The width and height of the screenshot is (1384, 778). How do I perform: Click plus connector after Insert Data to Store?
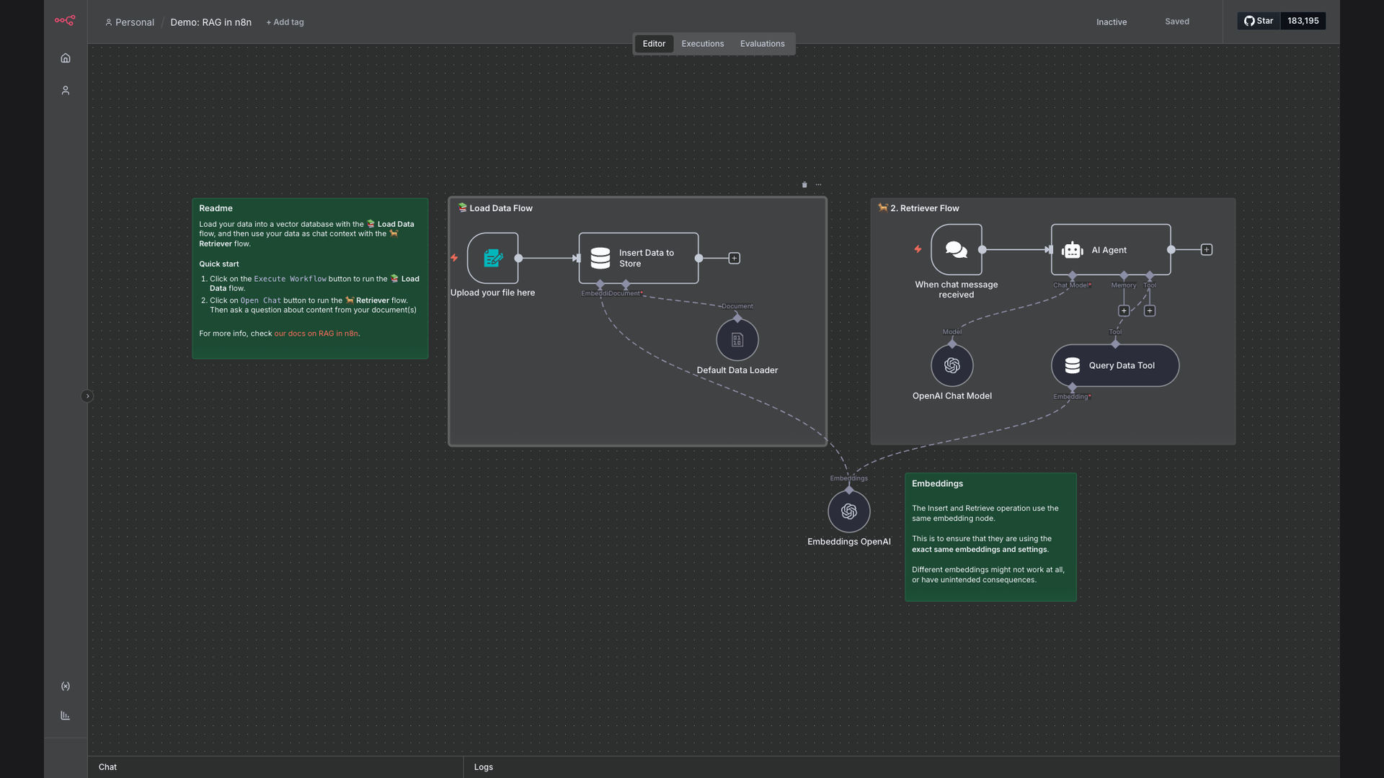click(x=735, y=258)
